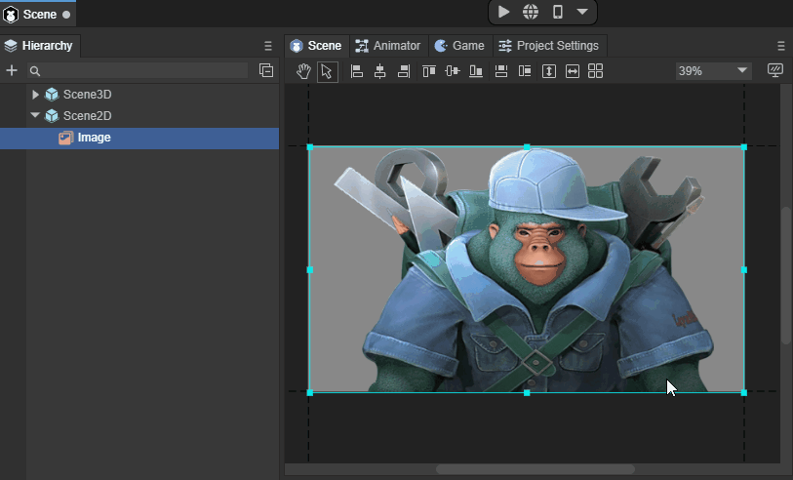
Task: Open the Project Settings tab
Action: click(x=548, y=46)
